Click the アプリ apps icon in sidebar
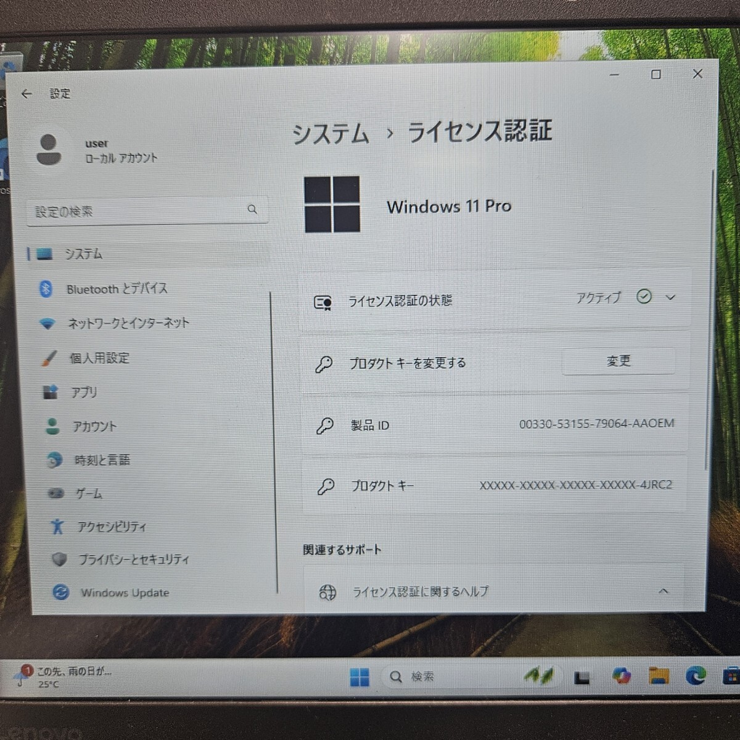This screenshot has width=740, height=740. [50, 392]
